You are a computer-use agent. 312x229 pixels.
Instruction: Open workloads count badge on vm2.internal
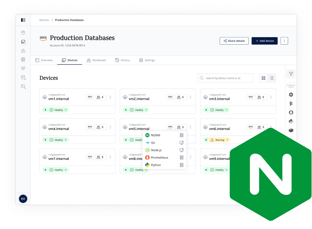pos(181,97)
